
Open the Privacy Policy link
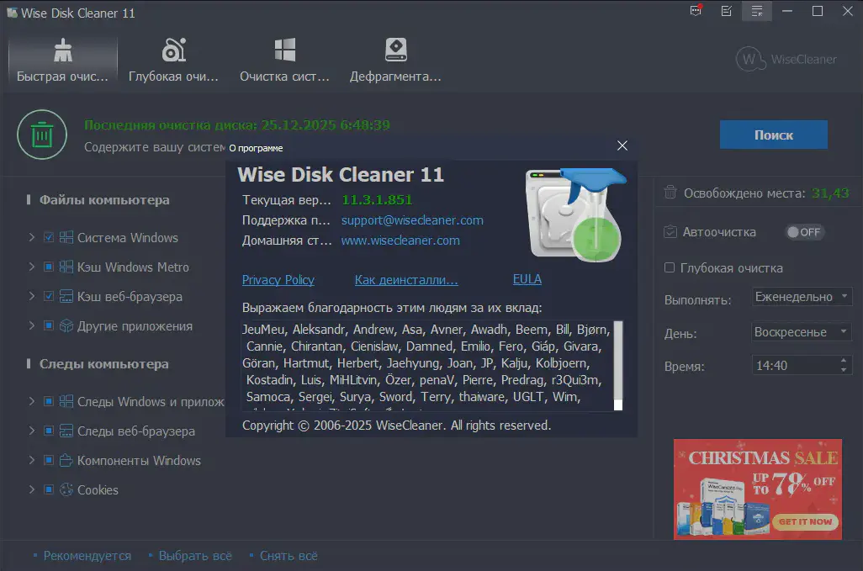(x=278, y=280)
